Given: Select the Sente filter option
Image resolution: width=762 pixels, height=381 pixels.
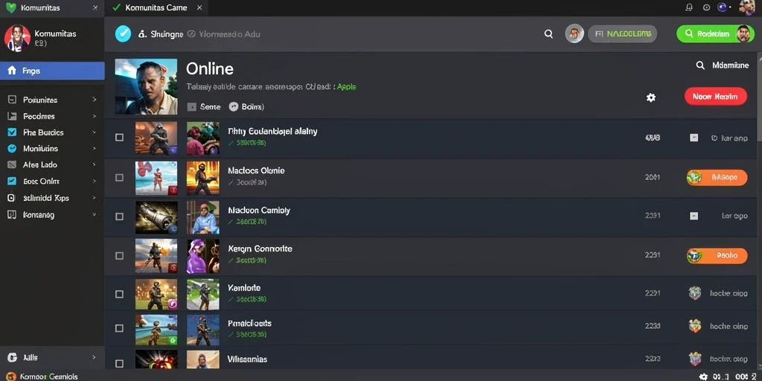Looking at the screenshot, I should (x=205, y=107).
